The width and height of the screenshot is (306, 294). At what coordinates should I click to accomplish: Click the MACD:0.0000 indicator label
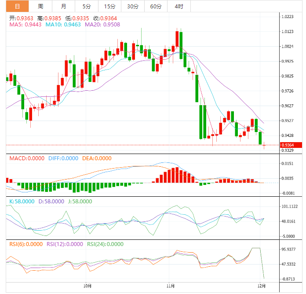click(x=27, y=158)
